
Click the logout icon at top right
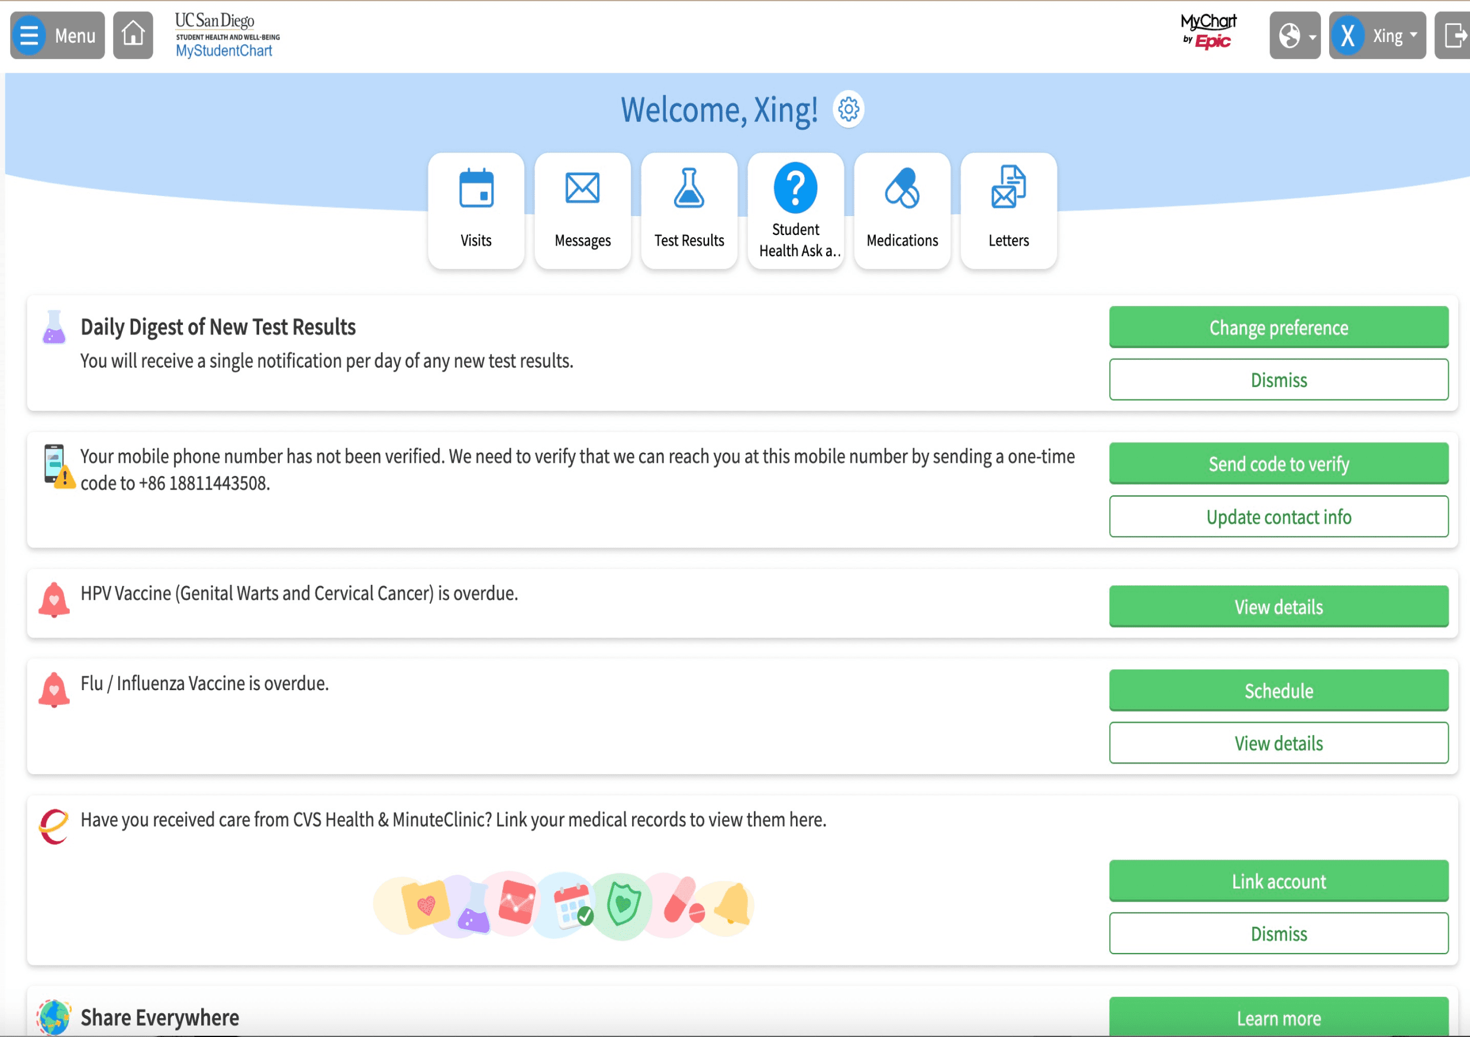(1454, 36)
